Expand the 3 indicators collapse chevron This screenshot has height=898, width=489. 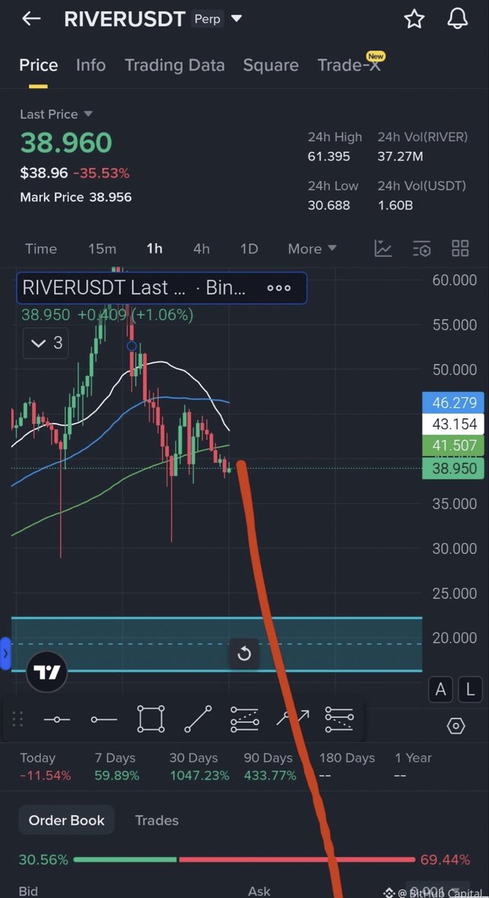pos(46,344)
